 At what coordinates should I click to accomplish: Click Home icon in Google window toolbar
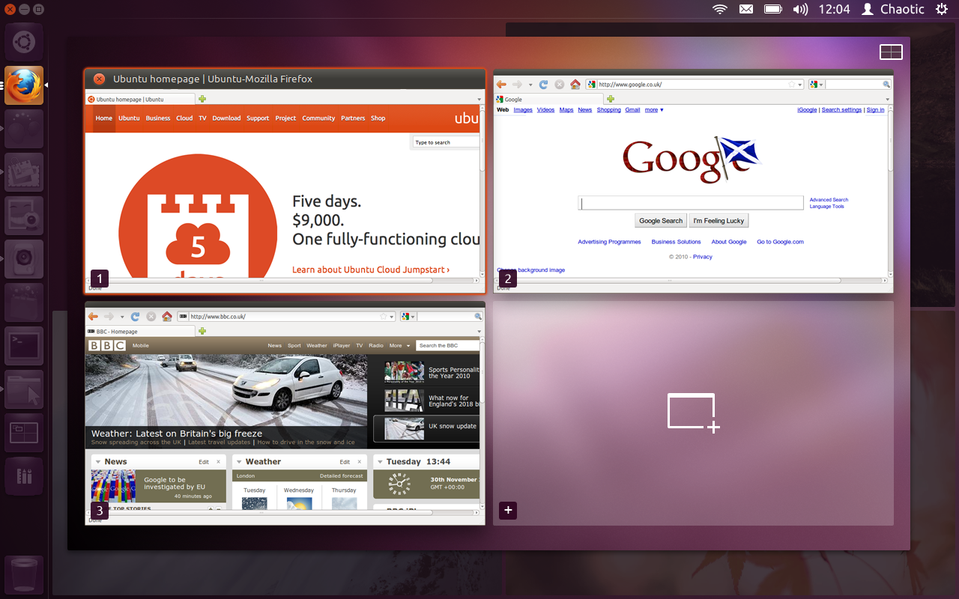pos(575,85)
